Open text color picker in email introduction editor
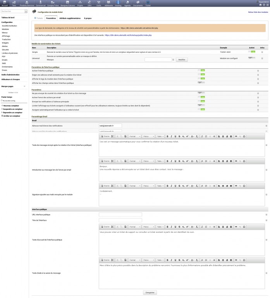Image resolution: width=270 pixels, height=298 pixels. pyautogui.click(x=193, y=161)
